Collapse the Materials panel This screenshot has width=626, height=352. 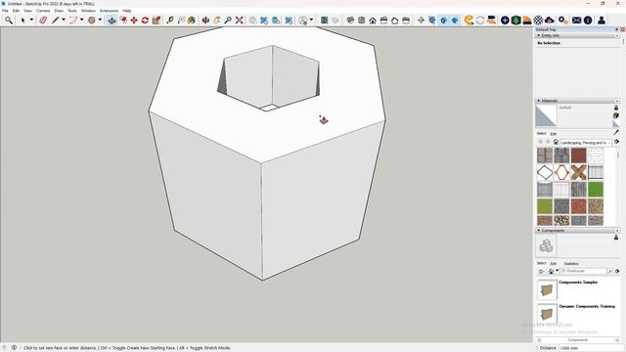[539, 101]
